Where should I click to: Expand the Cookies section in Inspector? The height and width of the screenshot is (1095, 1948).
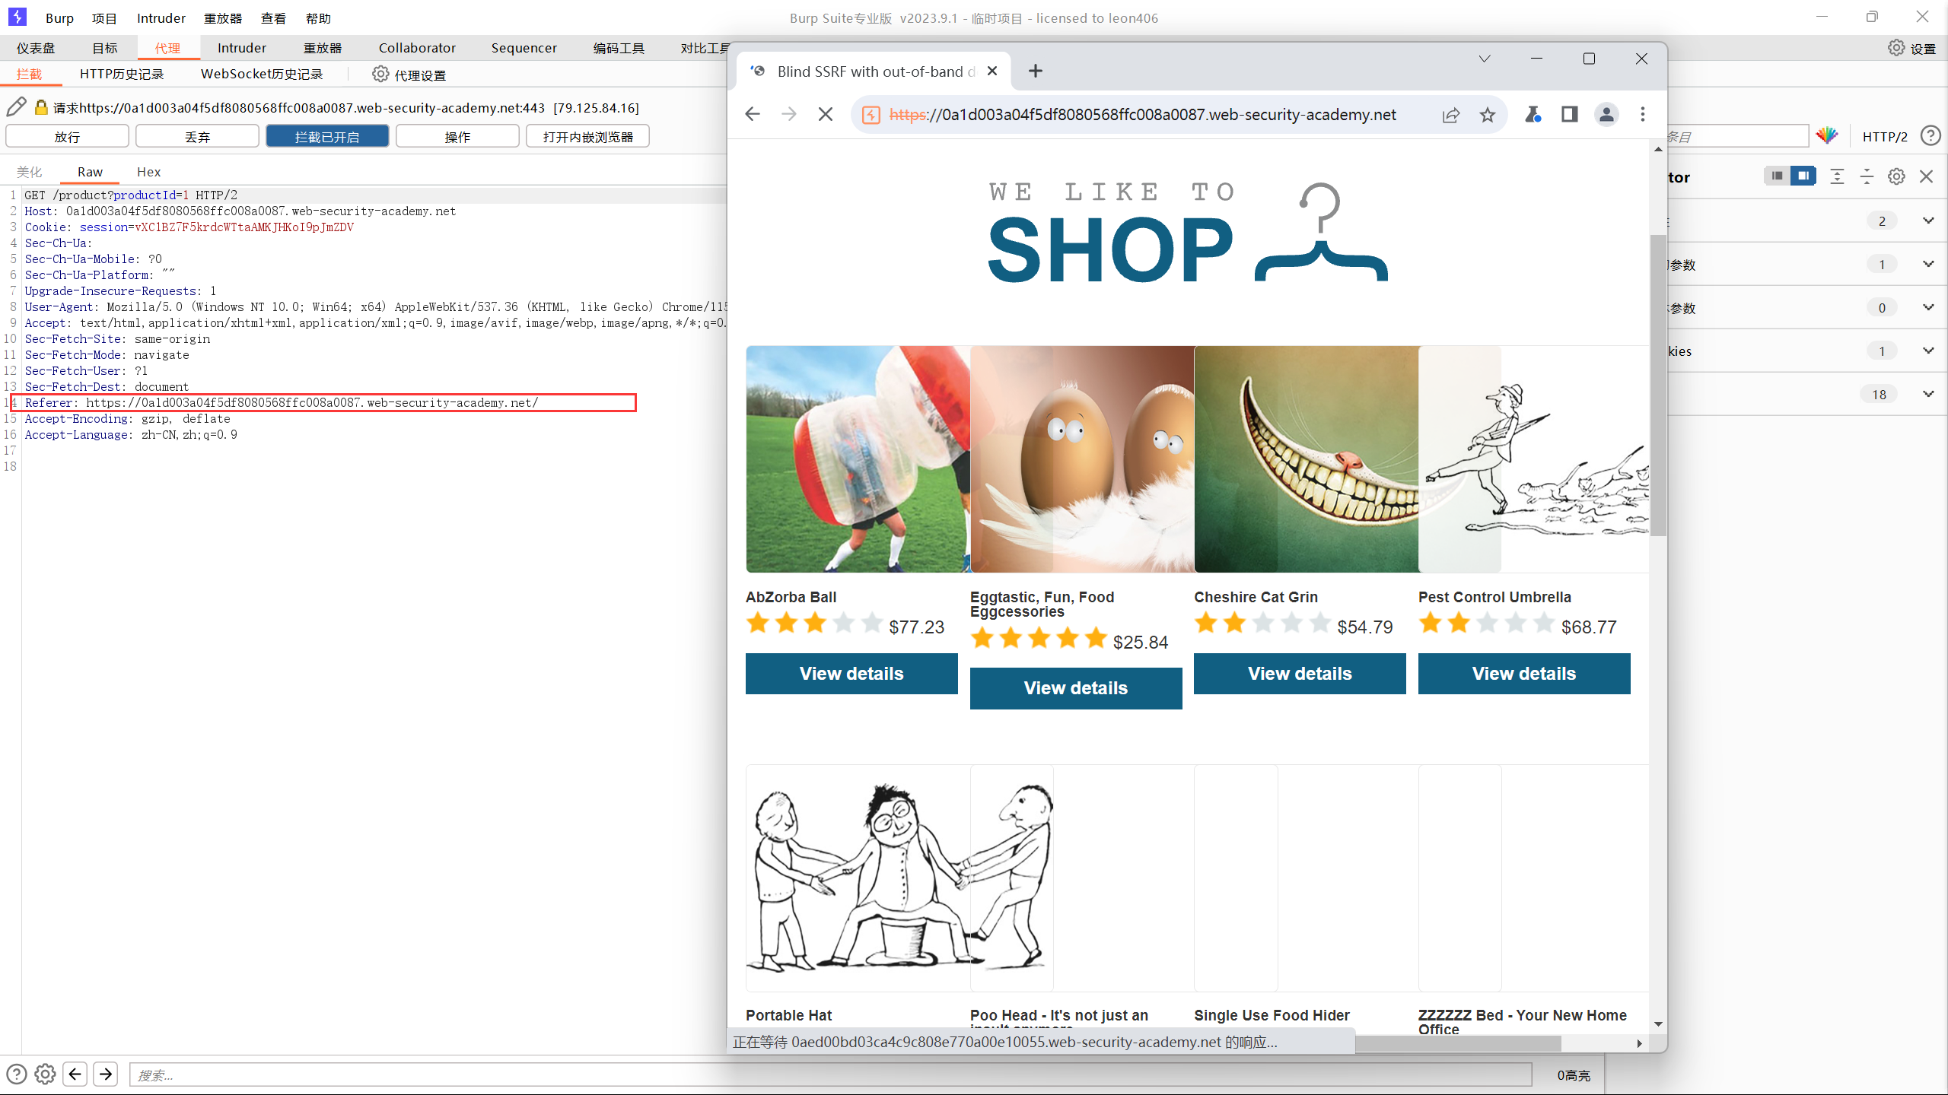point(1927,351)
